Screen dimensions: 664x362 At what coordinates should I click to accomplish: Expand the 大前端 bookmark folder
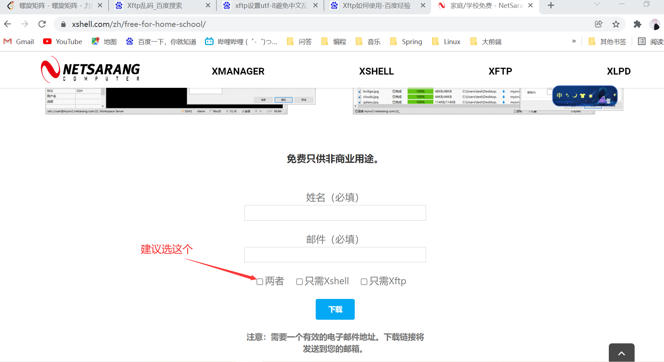(486, 42)
